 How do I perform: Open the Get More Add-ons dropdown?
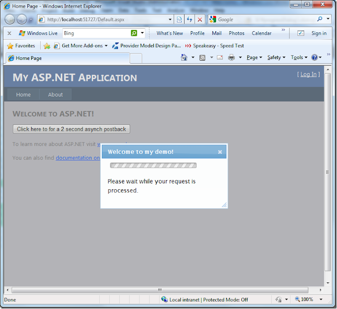pos(106,46)
